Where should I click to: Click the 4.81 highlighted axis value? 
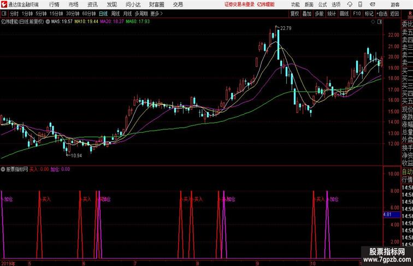click(x=391, y=214)
